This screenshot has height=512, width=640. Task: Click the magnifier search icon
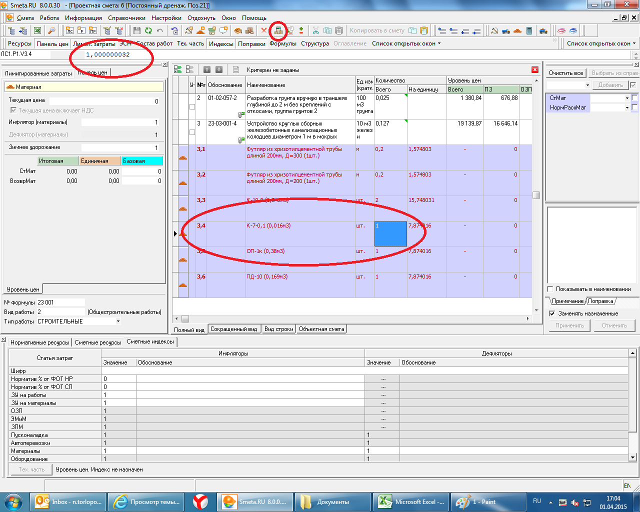(x=51, y=30)
